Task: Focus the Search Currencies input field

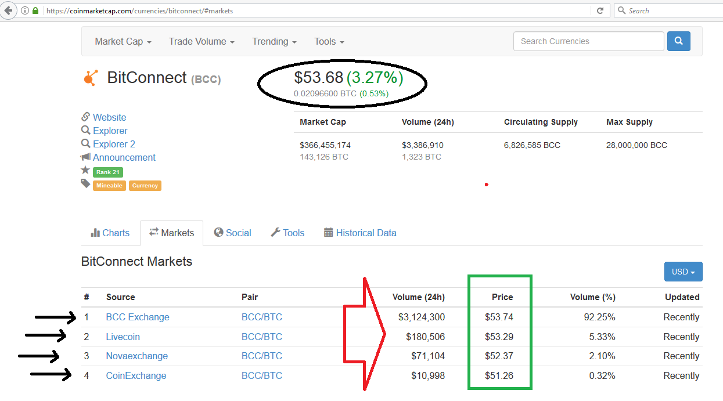Action: point(588,41)
